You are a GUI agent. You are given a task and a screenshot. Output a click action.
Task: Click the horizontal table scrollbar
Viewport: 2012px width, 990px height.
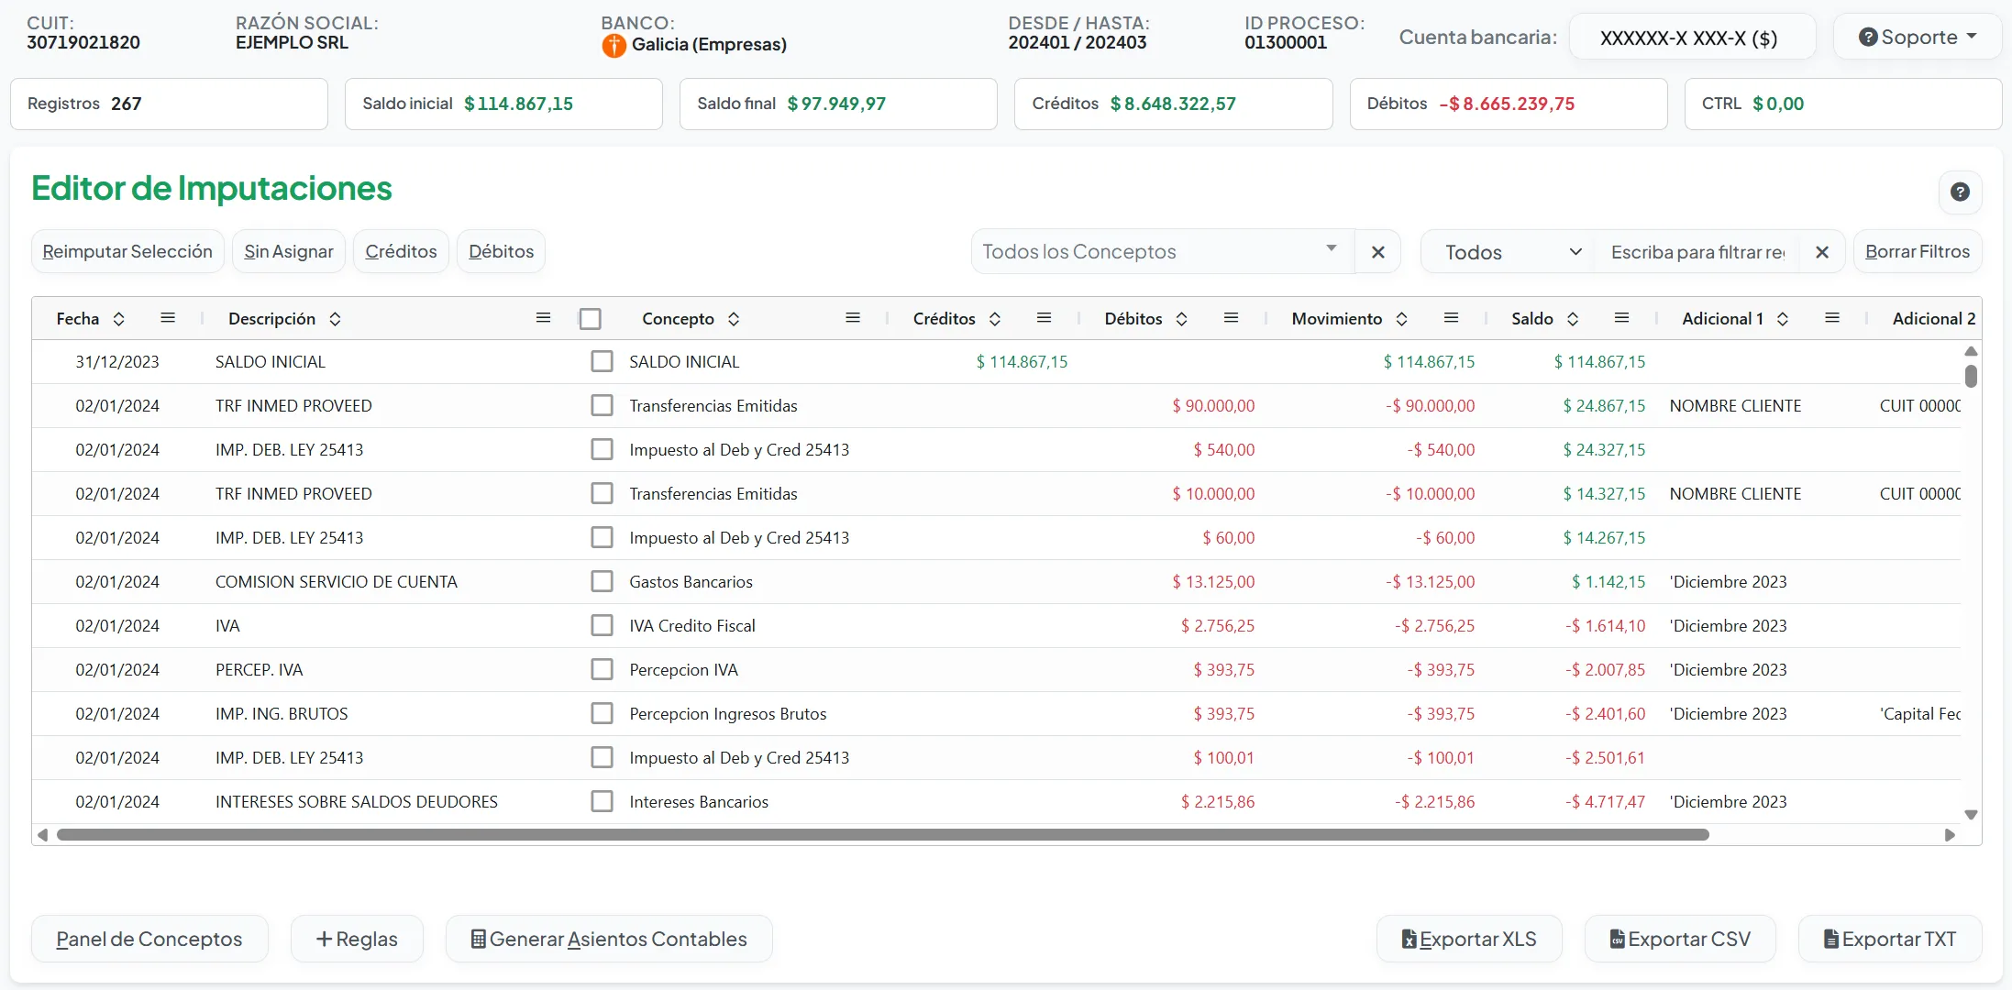click(x=883, y=835)
